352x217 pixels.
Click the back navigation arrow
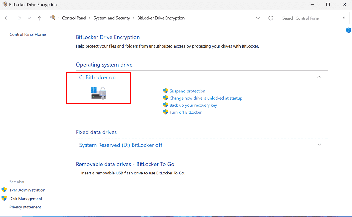coord(7,18)
